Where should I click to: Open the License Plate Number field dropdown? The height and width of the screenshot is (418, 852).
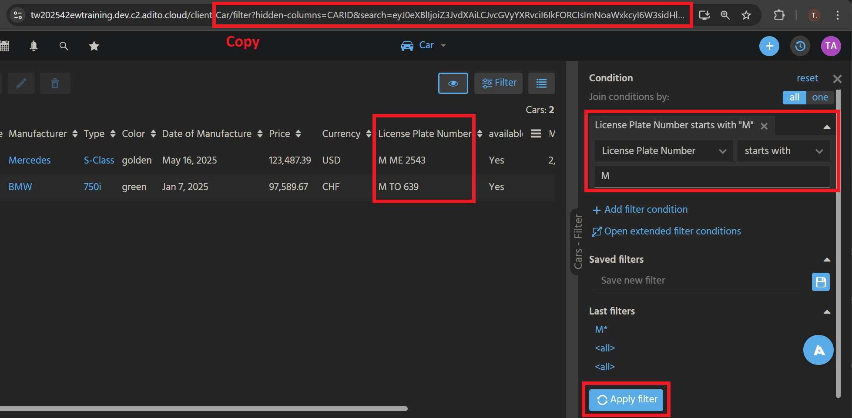pyautogui.click(x=663, y=151)
